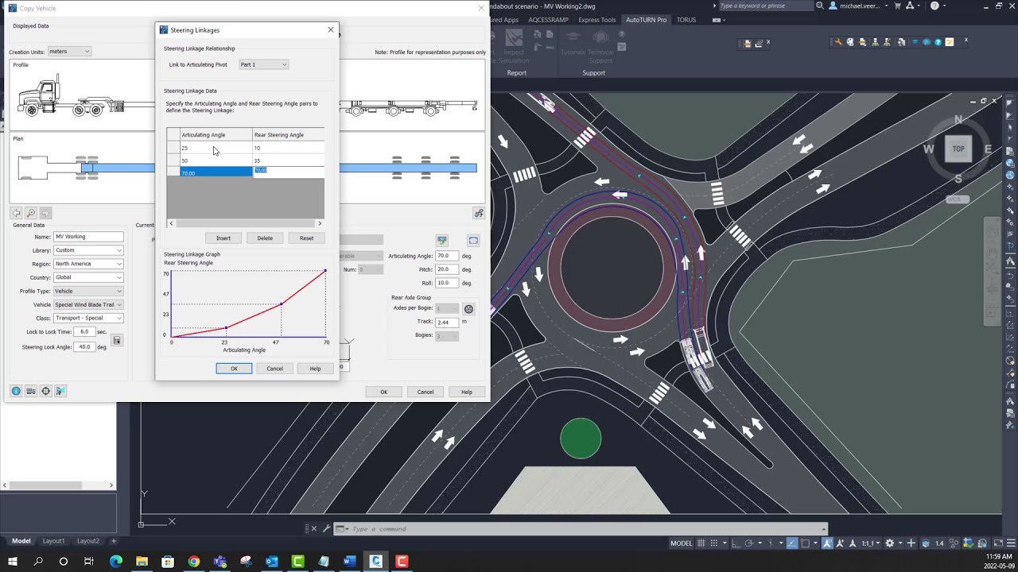Click the Reset button in Steering Linkages

pyautogui.click(x=306, y=238)
